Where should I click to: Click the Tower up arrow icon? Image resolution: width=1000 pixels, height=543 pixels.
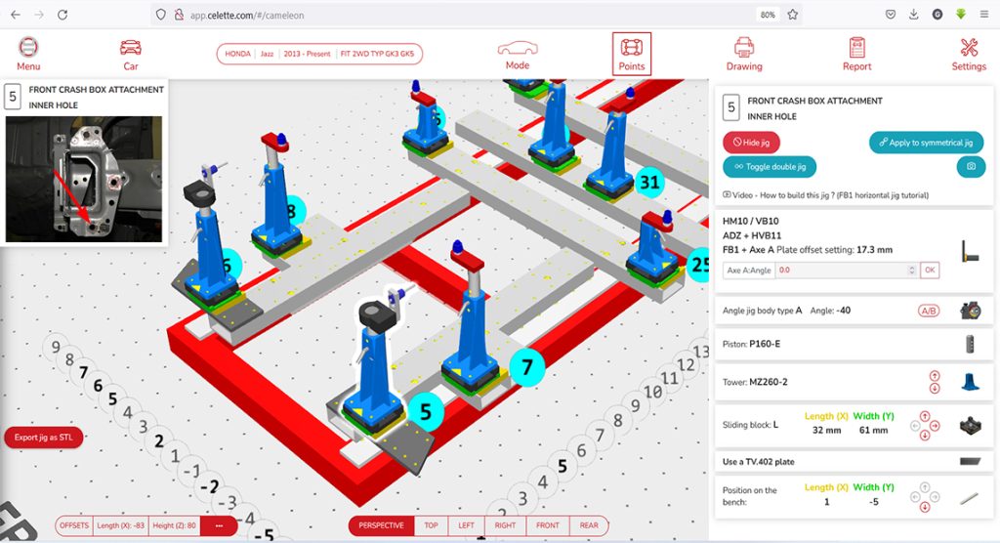[937, 375]
